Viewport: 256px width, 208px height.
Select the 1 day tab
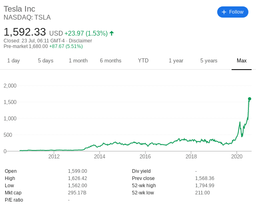(x=13, y=60)
